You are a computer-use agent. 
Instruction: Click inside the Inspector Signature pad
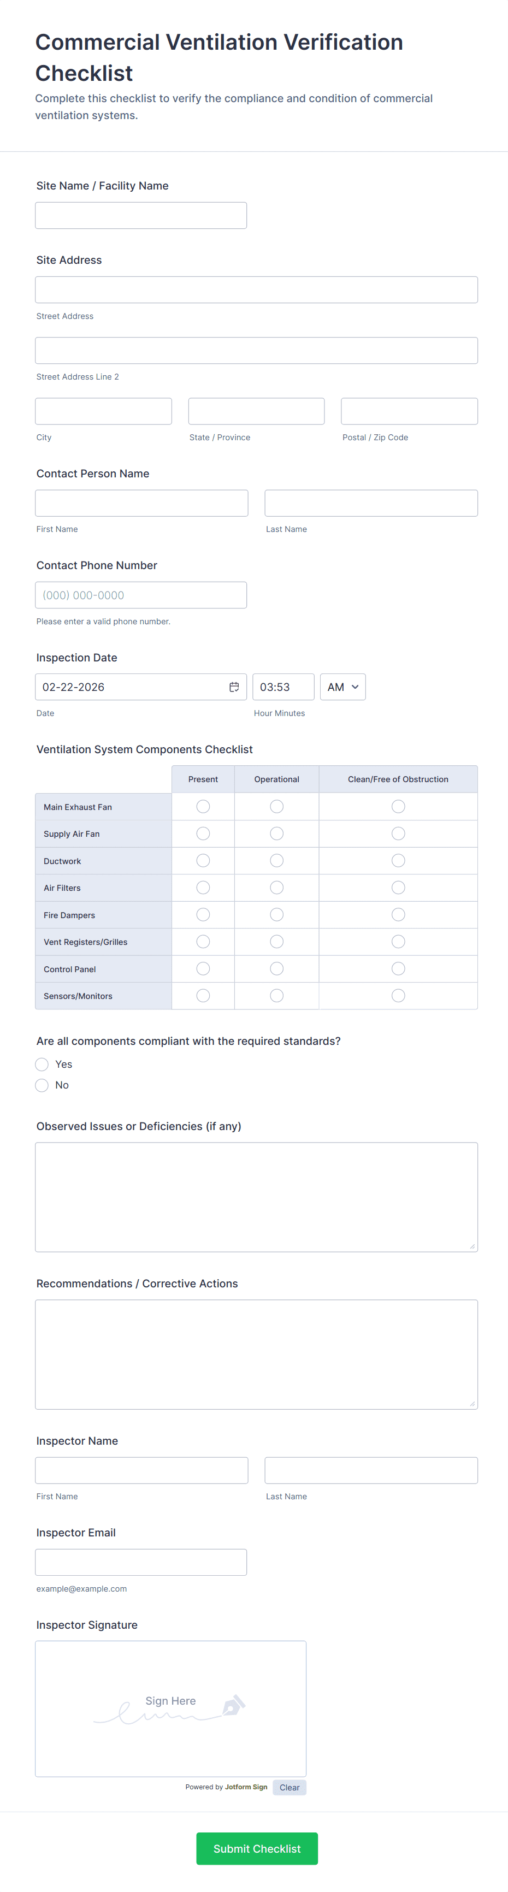pos(170,1708)
